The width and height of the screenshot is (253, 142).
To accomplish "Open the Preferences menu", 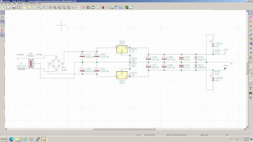I will pyautogui.click(x=32, y=3).
